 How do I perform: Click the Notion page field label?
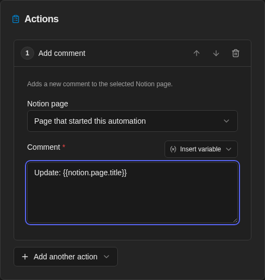click(x=48, y=104)
